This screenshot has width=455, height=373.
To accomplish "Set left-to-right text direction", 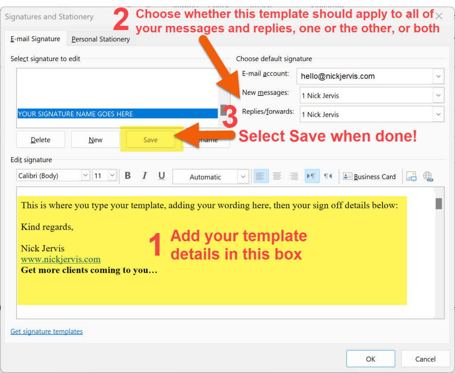I will point(312,176).
